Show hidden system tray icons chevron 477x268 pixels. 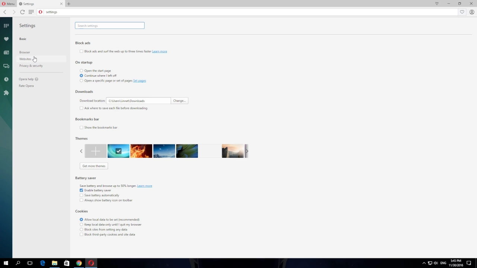pos(424,263)
